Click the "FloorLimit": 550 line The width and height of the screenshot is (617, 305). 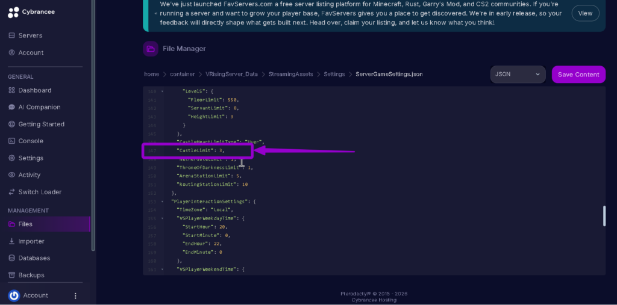pyautogui.click(x=213, y=100)
